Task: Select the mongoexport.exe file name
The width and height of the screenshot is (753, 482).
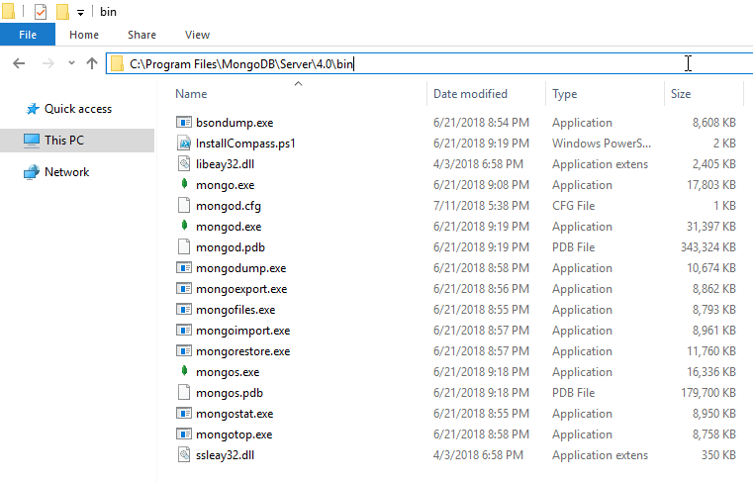Action: [x=241, y=289]
